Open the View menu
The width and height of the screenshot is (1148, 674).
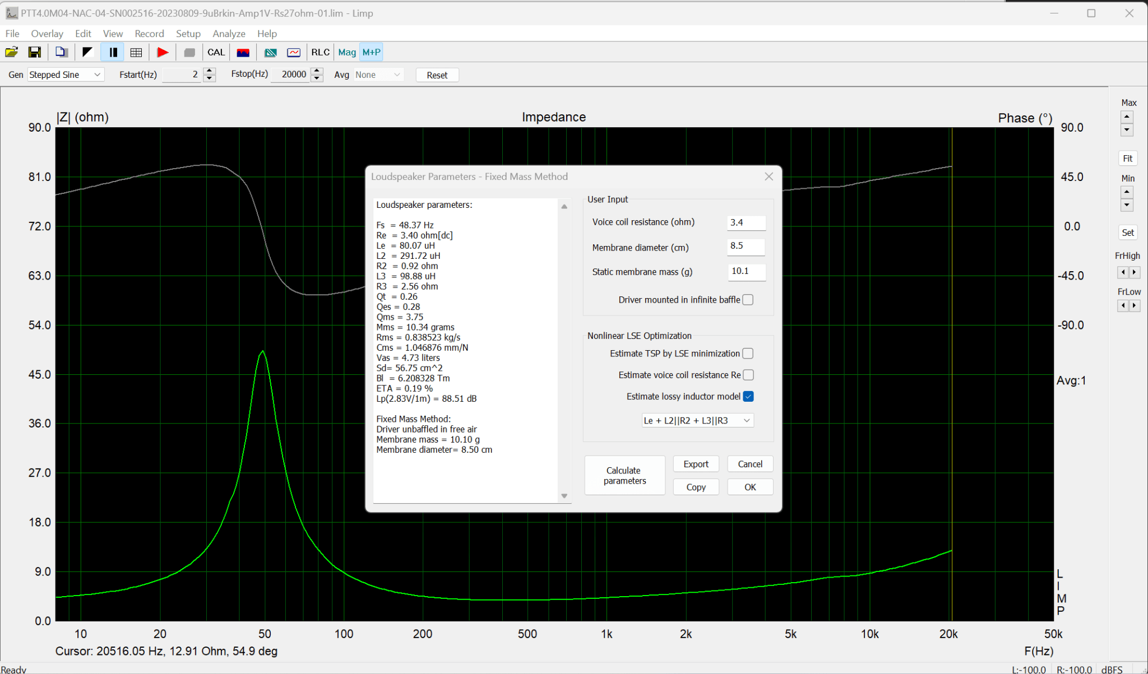(x=113, y=34)
